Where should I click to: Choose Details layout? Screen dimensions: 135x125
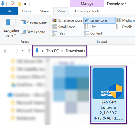(x=124, y=27)
